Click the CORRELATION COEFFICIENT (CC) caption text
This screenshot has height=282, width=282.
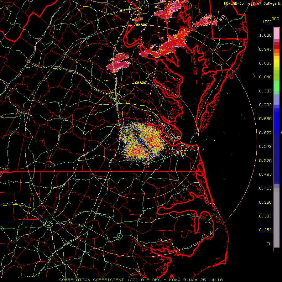click(x=99, y=280)
